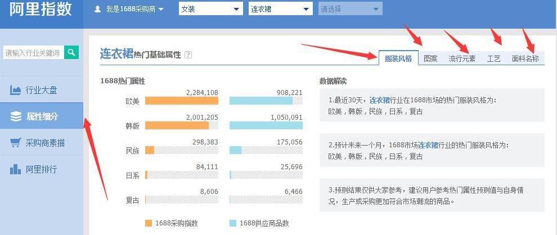Click the value 1,050,091

(x=286, y=117)
